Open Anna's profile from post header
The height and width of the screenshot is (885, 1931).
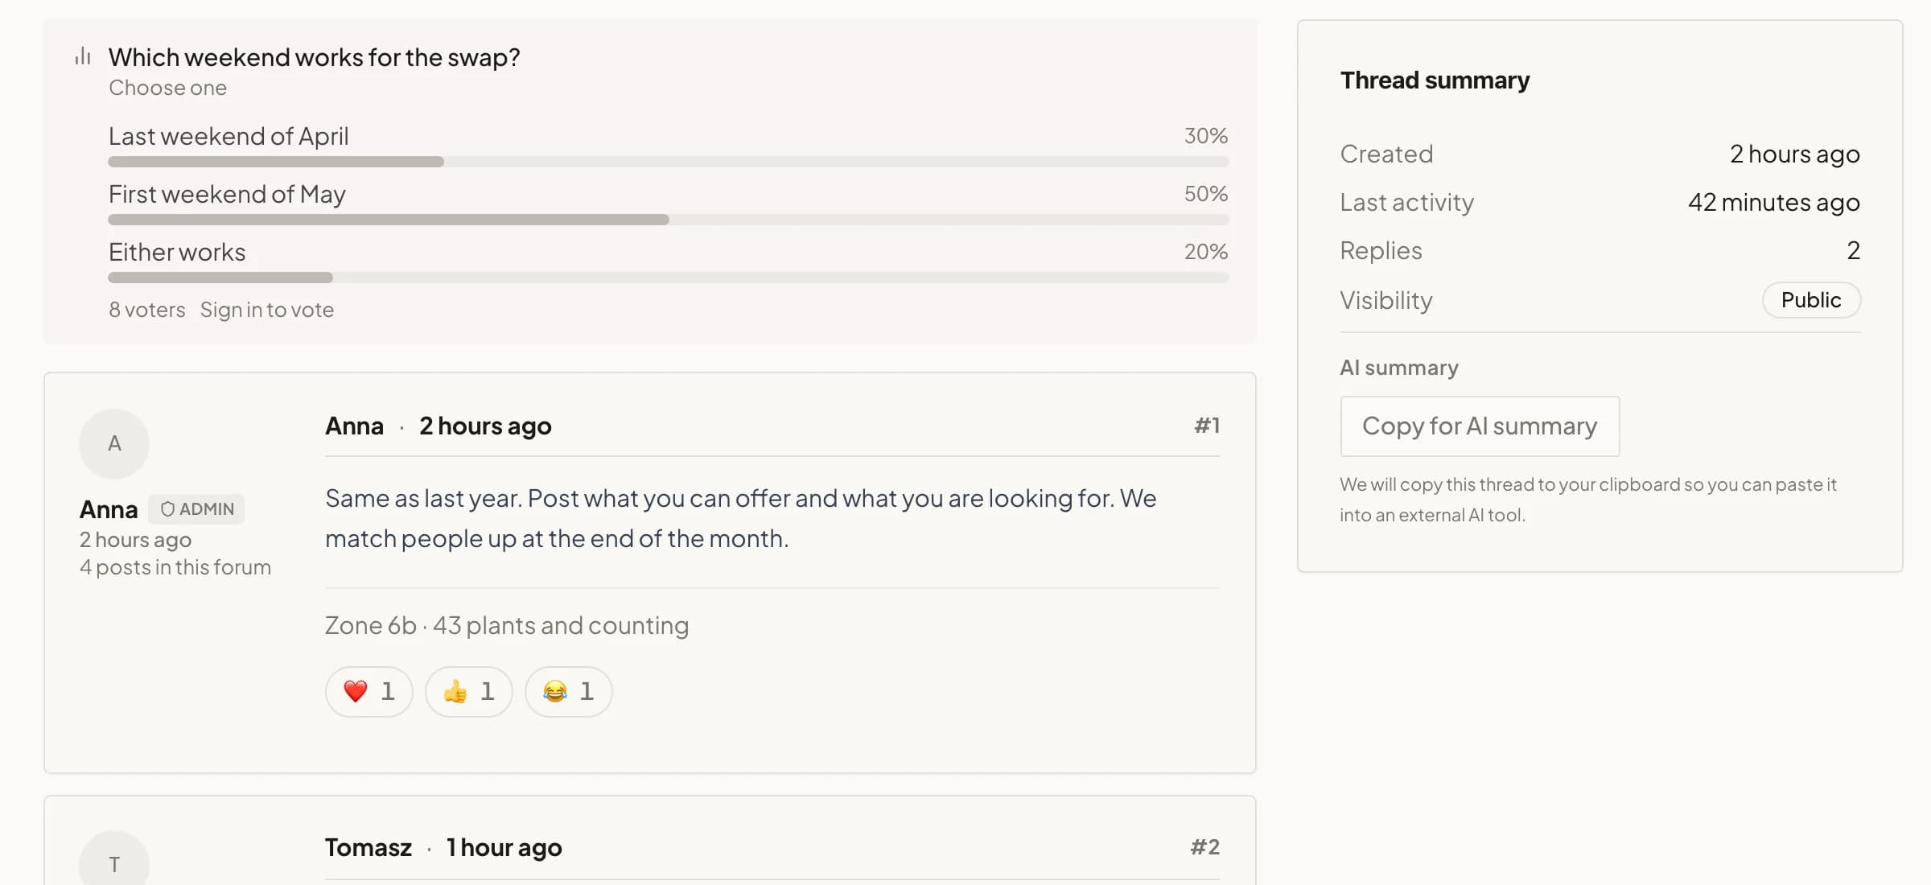[x=354, y=426]
